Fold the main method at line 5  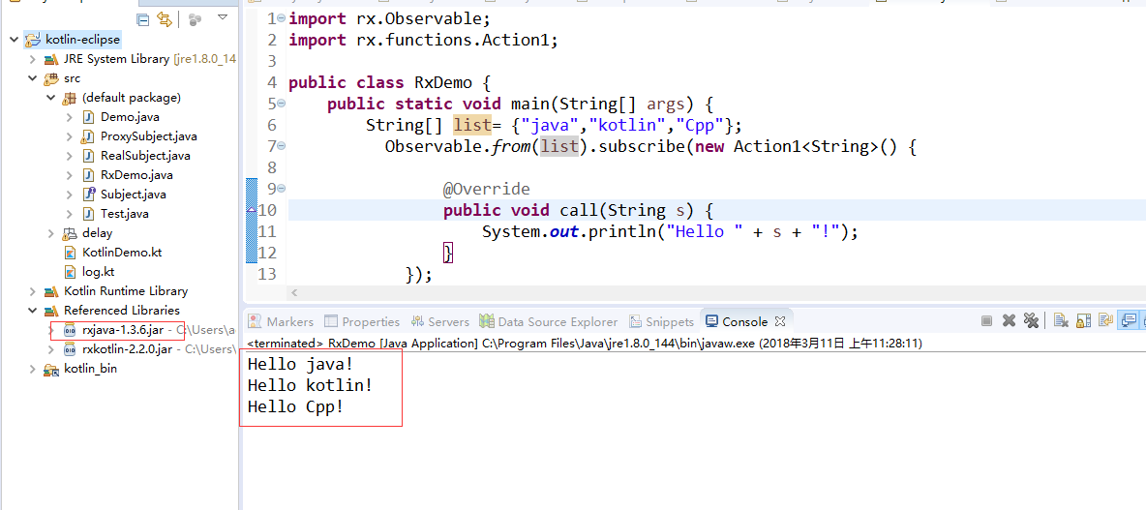pyautogui.click(x=282, y=103)
